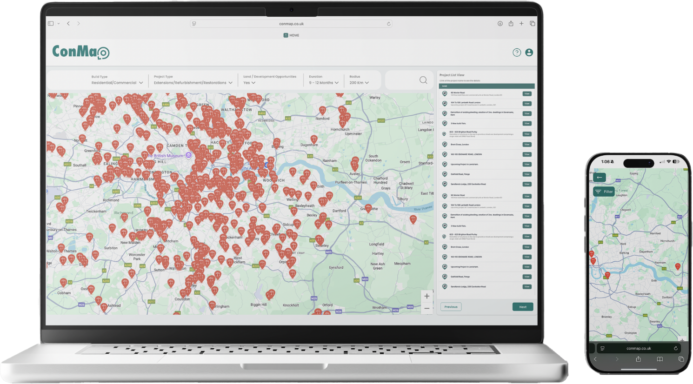Click the conmap.co.uk laptop address bar

click(x=291, y=24)
